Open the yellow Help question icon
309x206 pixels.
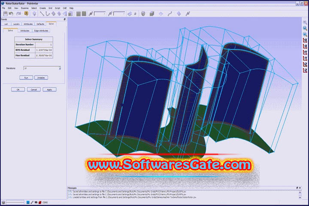(x=26, y=14)
